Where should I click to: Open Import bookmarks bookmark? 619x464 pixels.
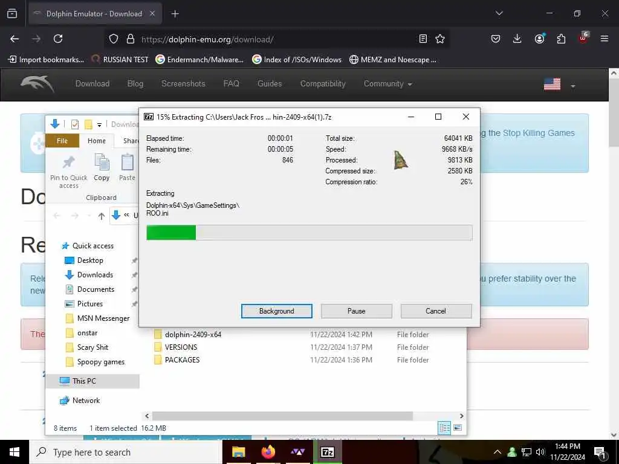46,60
